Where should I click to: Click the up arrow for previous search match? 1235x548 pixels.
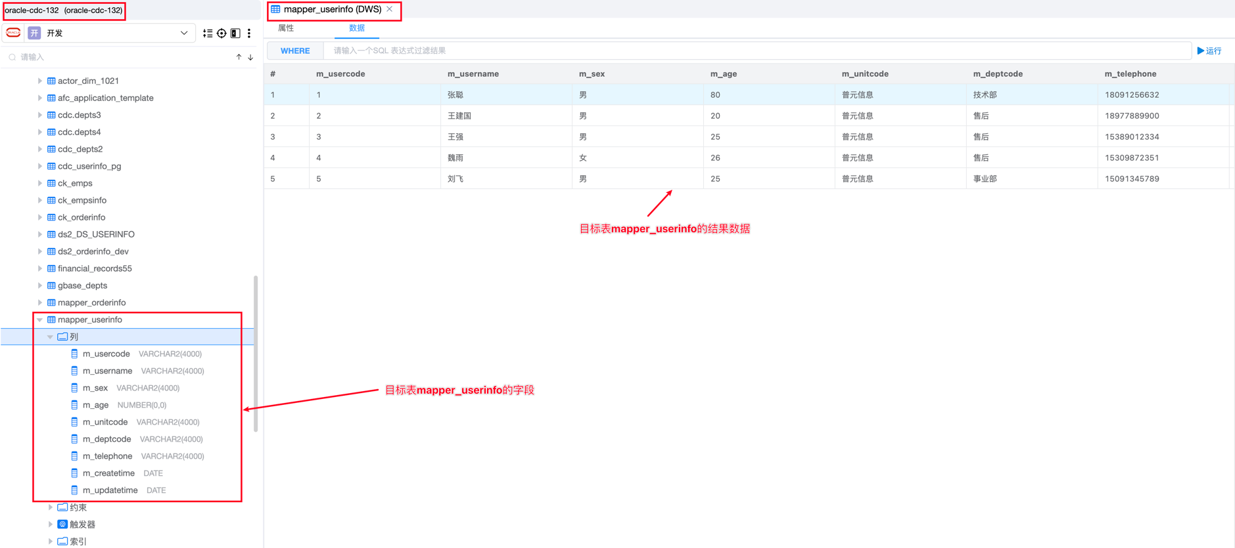[x=239, y=57]
